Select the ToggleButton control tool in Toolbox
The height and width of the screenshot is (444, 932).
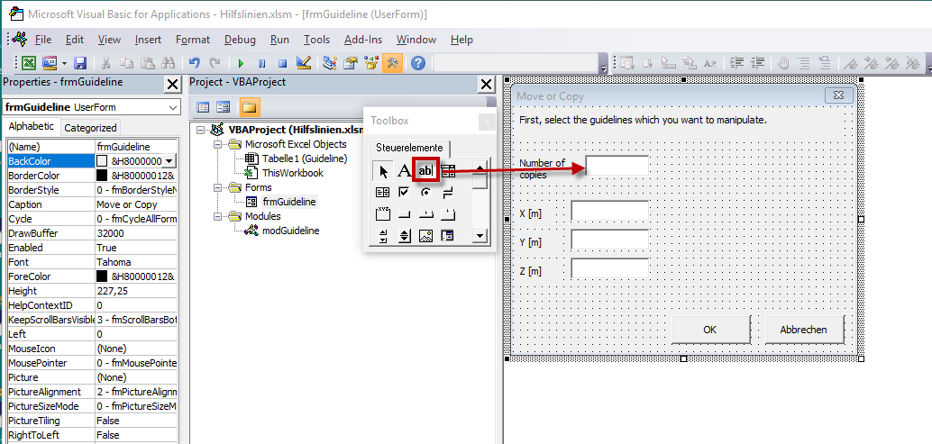[448, 193]
